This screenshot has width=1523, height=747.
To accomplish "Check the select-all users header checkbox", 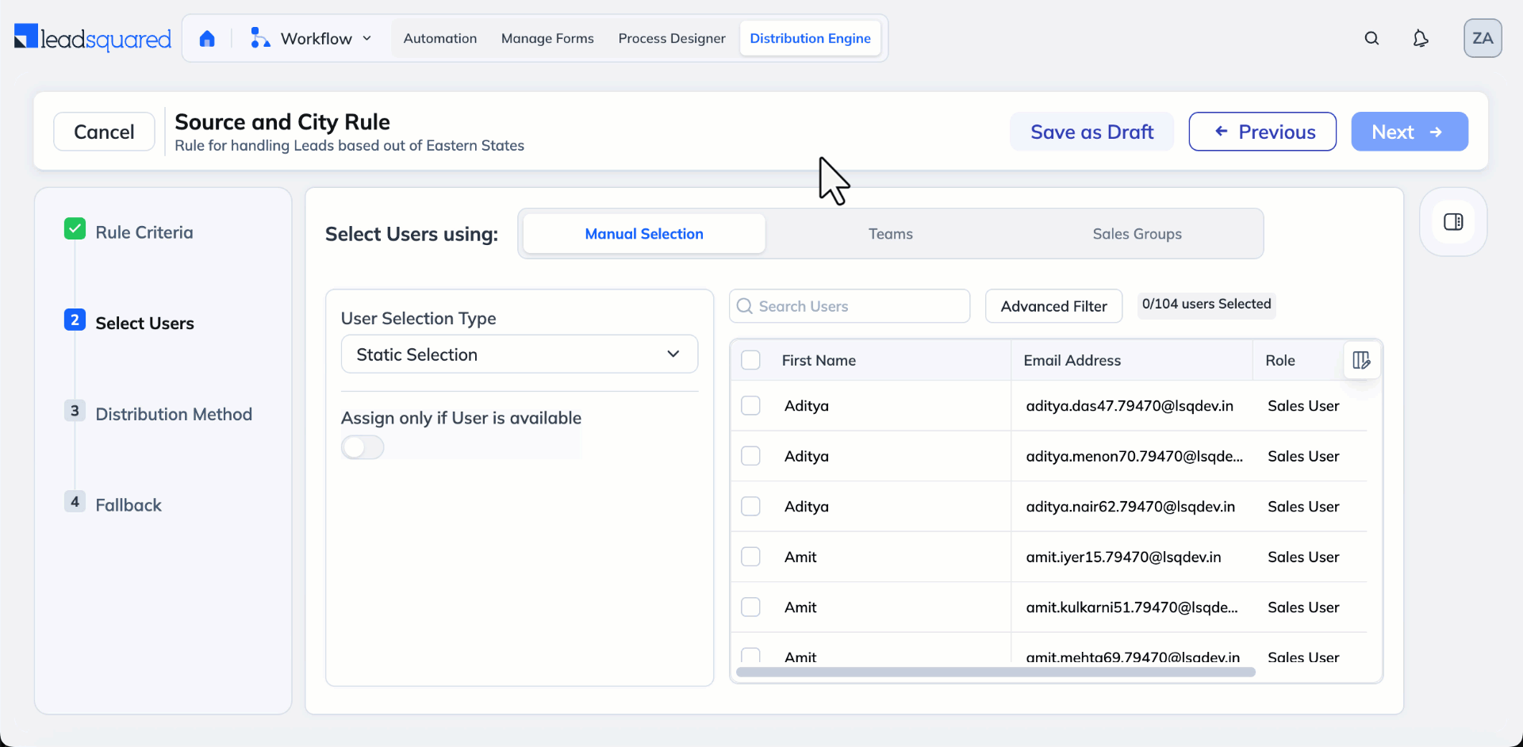I will [x=750, y=360].
